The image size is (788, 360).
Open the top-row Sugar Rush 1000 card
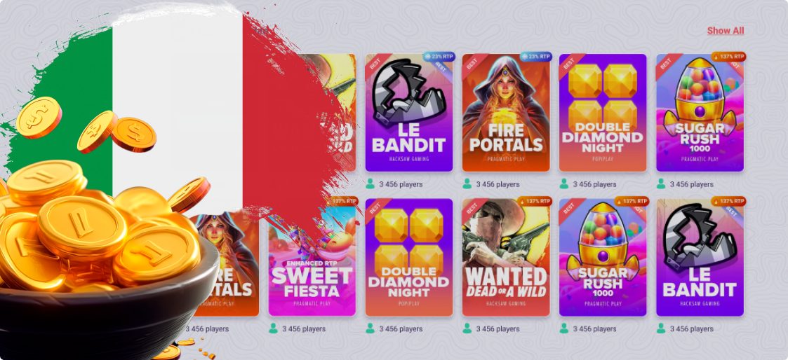pyautogui.click(x=700, y=113)
